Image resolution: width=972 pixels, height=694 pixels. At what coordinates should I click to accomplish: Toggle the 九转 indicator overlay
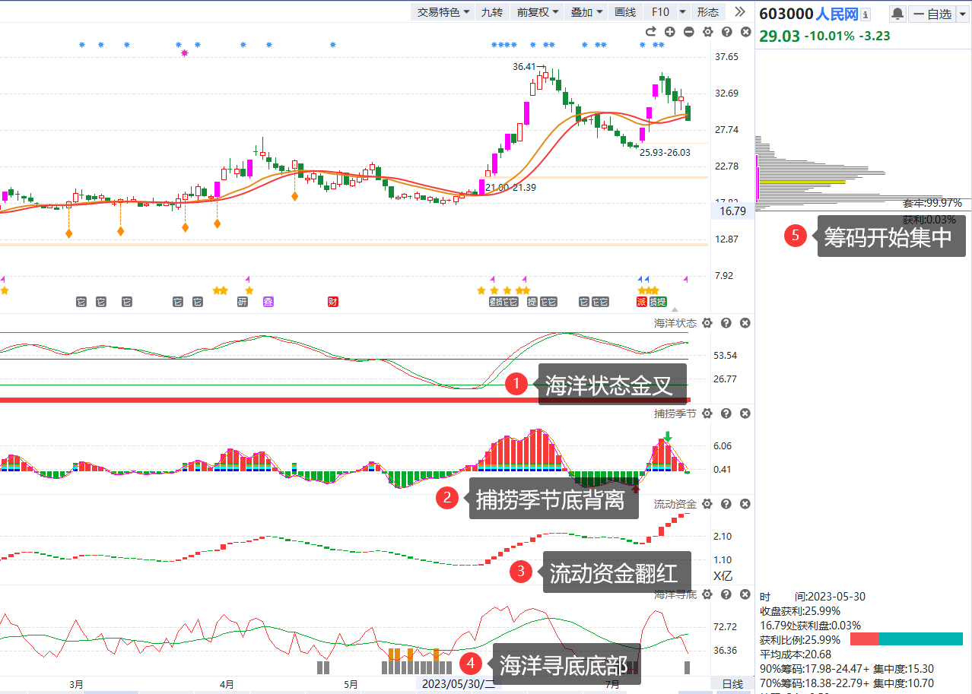(x=491, y=12)
